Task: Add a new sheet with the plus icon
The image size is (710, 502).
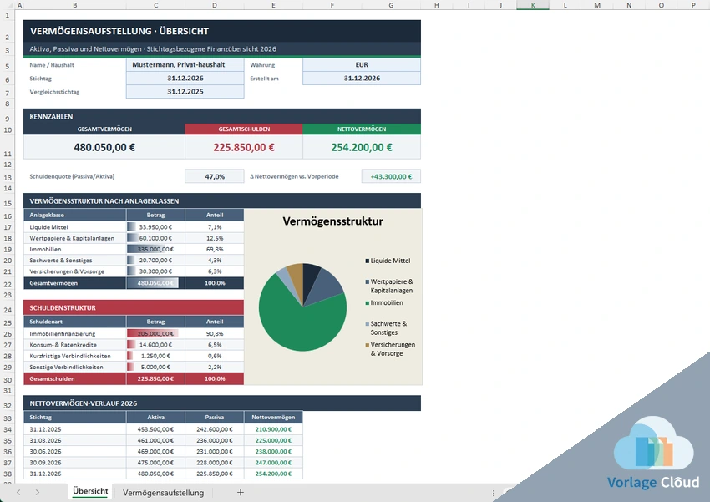Action: point(241,493)
